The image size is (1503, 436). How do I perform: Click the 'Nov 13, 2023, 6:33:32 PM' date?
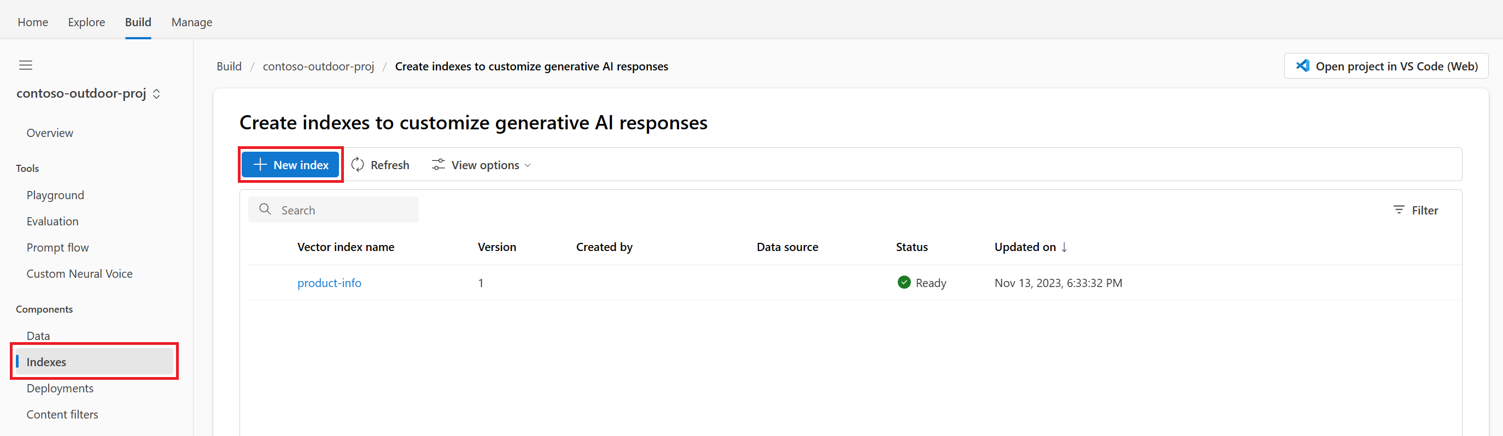pos(1058,283)
